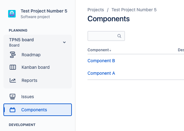The width and height of the screenshot is (184, 131).
Task: Select the Components brick icon
Action: pos(12,110)
